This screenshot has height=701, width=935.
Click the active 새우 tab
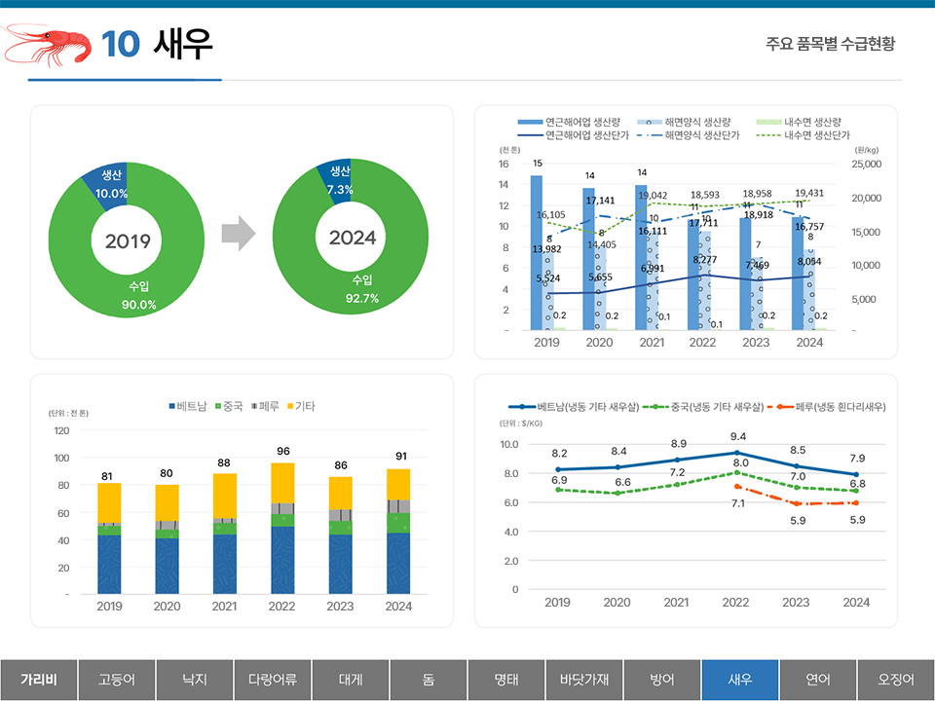click(740, 680)
